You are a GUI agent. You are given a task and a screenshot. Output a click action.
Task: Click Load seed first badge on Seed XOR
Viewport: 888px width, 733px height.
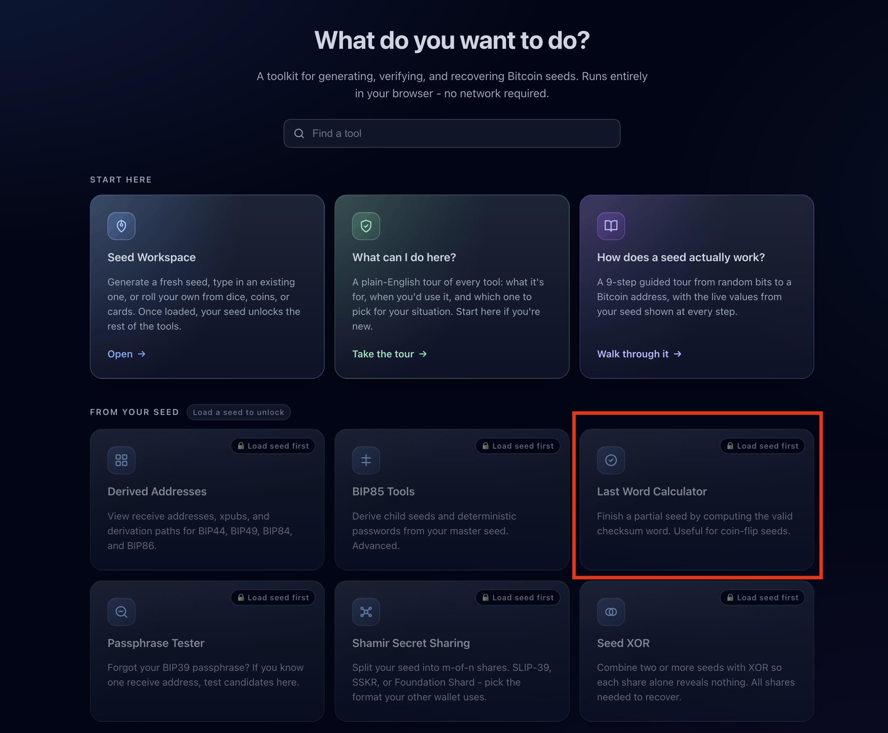click(762, 597)
